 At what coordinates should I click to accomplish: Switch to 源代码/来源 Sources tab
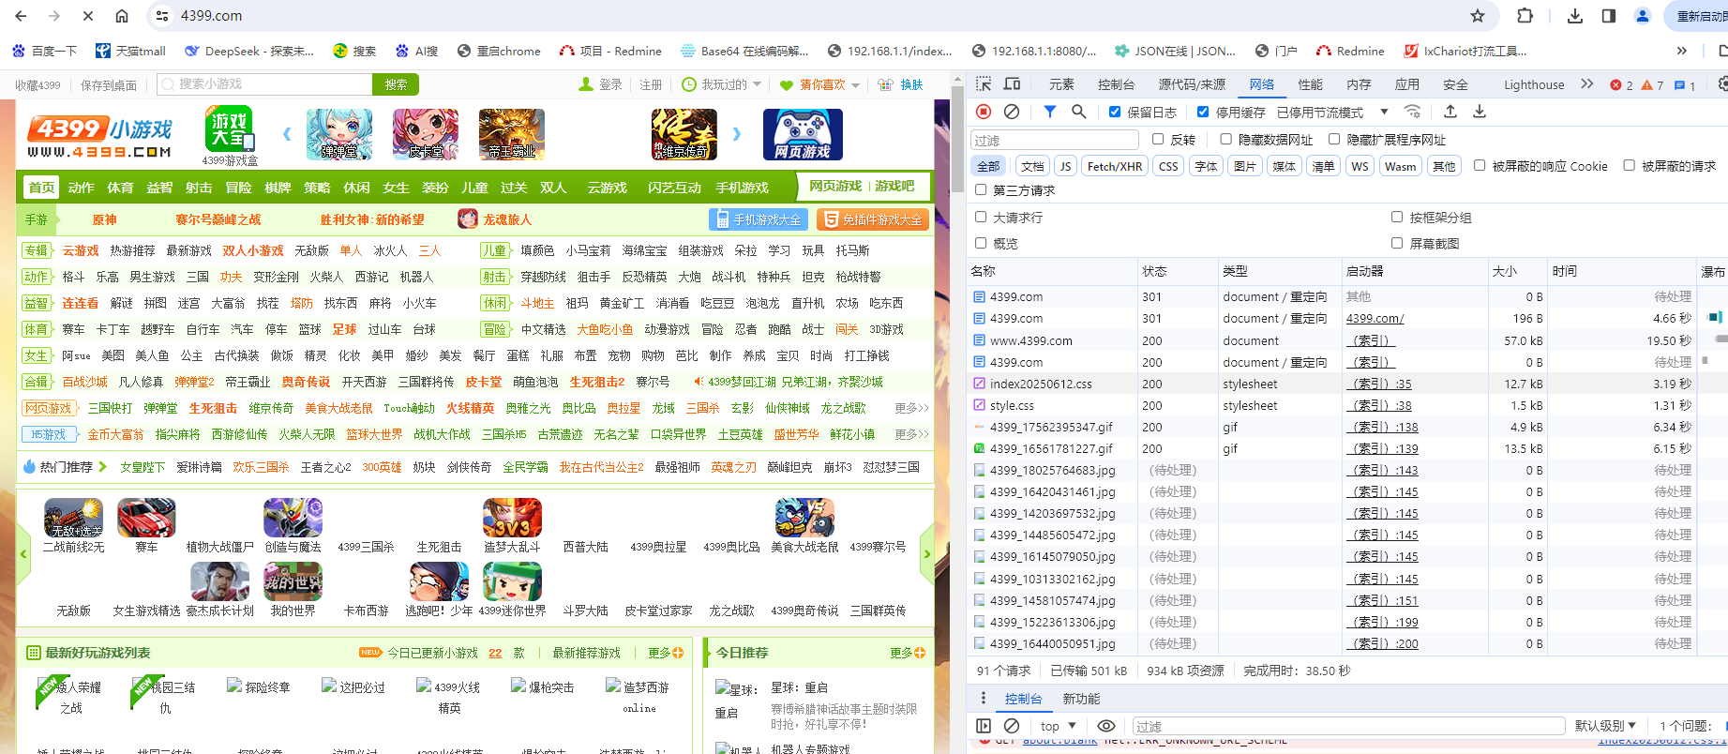[1192, 84]
